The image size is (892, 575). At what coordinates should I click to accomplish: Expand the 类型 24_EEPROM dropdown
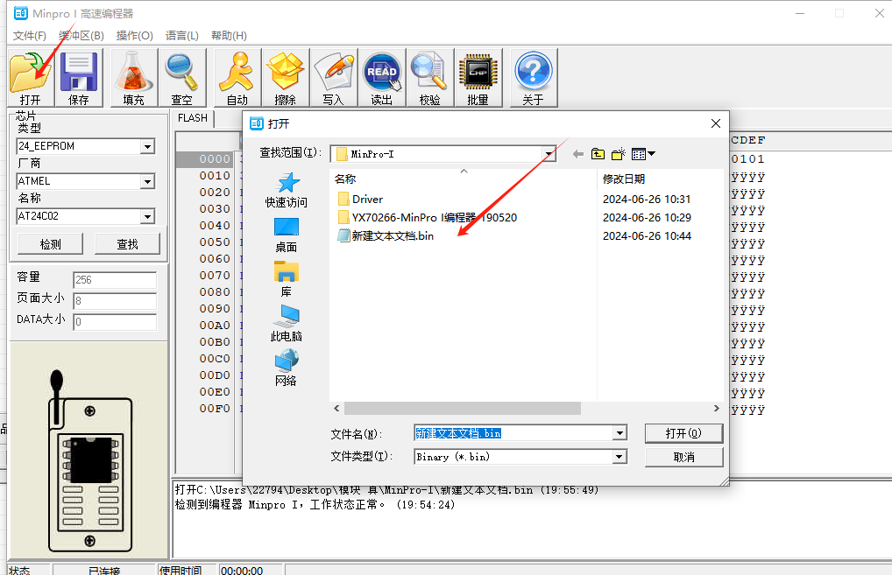[x=147, y=146]
